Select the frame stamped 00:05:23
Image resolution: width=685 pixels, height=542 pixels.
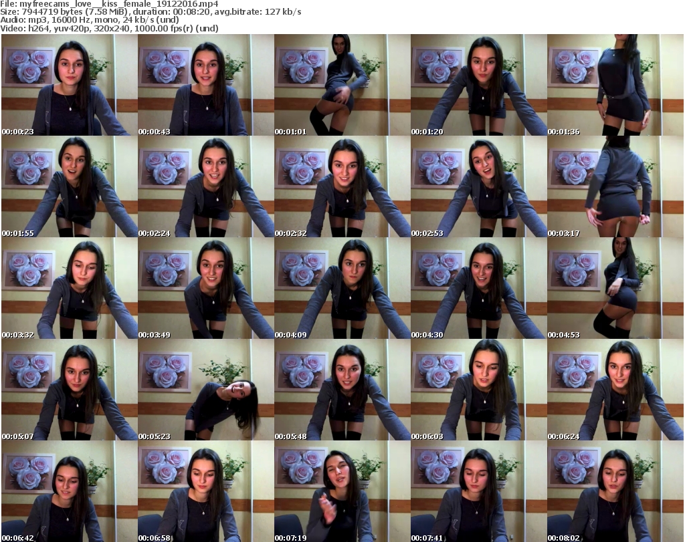[x=206, y=389]
